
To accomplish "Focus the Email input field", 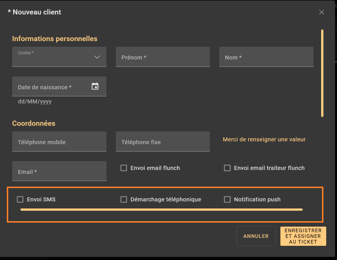I will [59, 172].
